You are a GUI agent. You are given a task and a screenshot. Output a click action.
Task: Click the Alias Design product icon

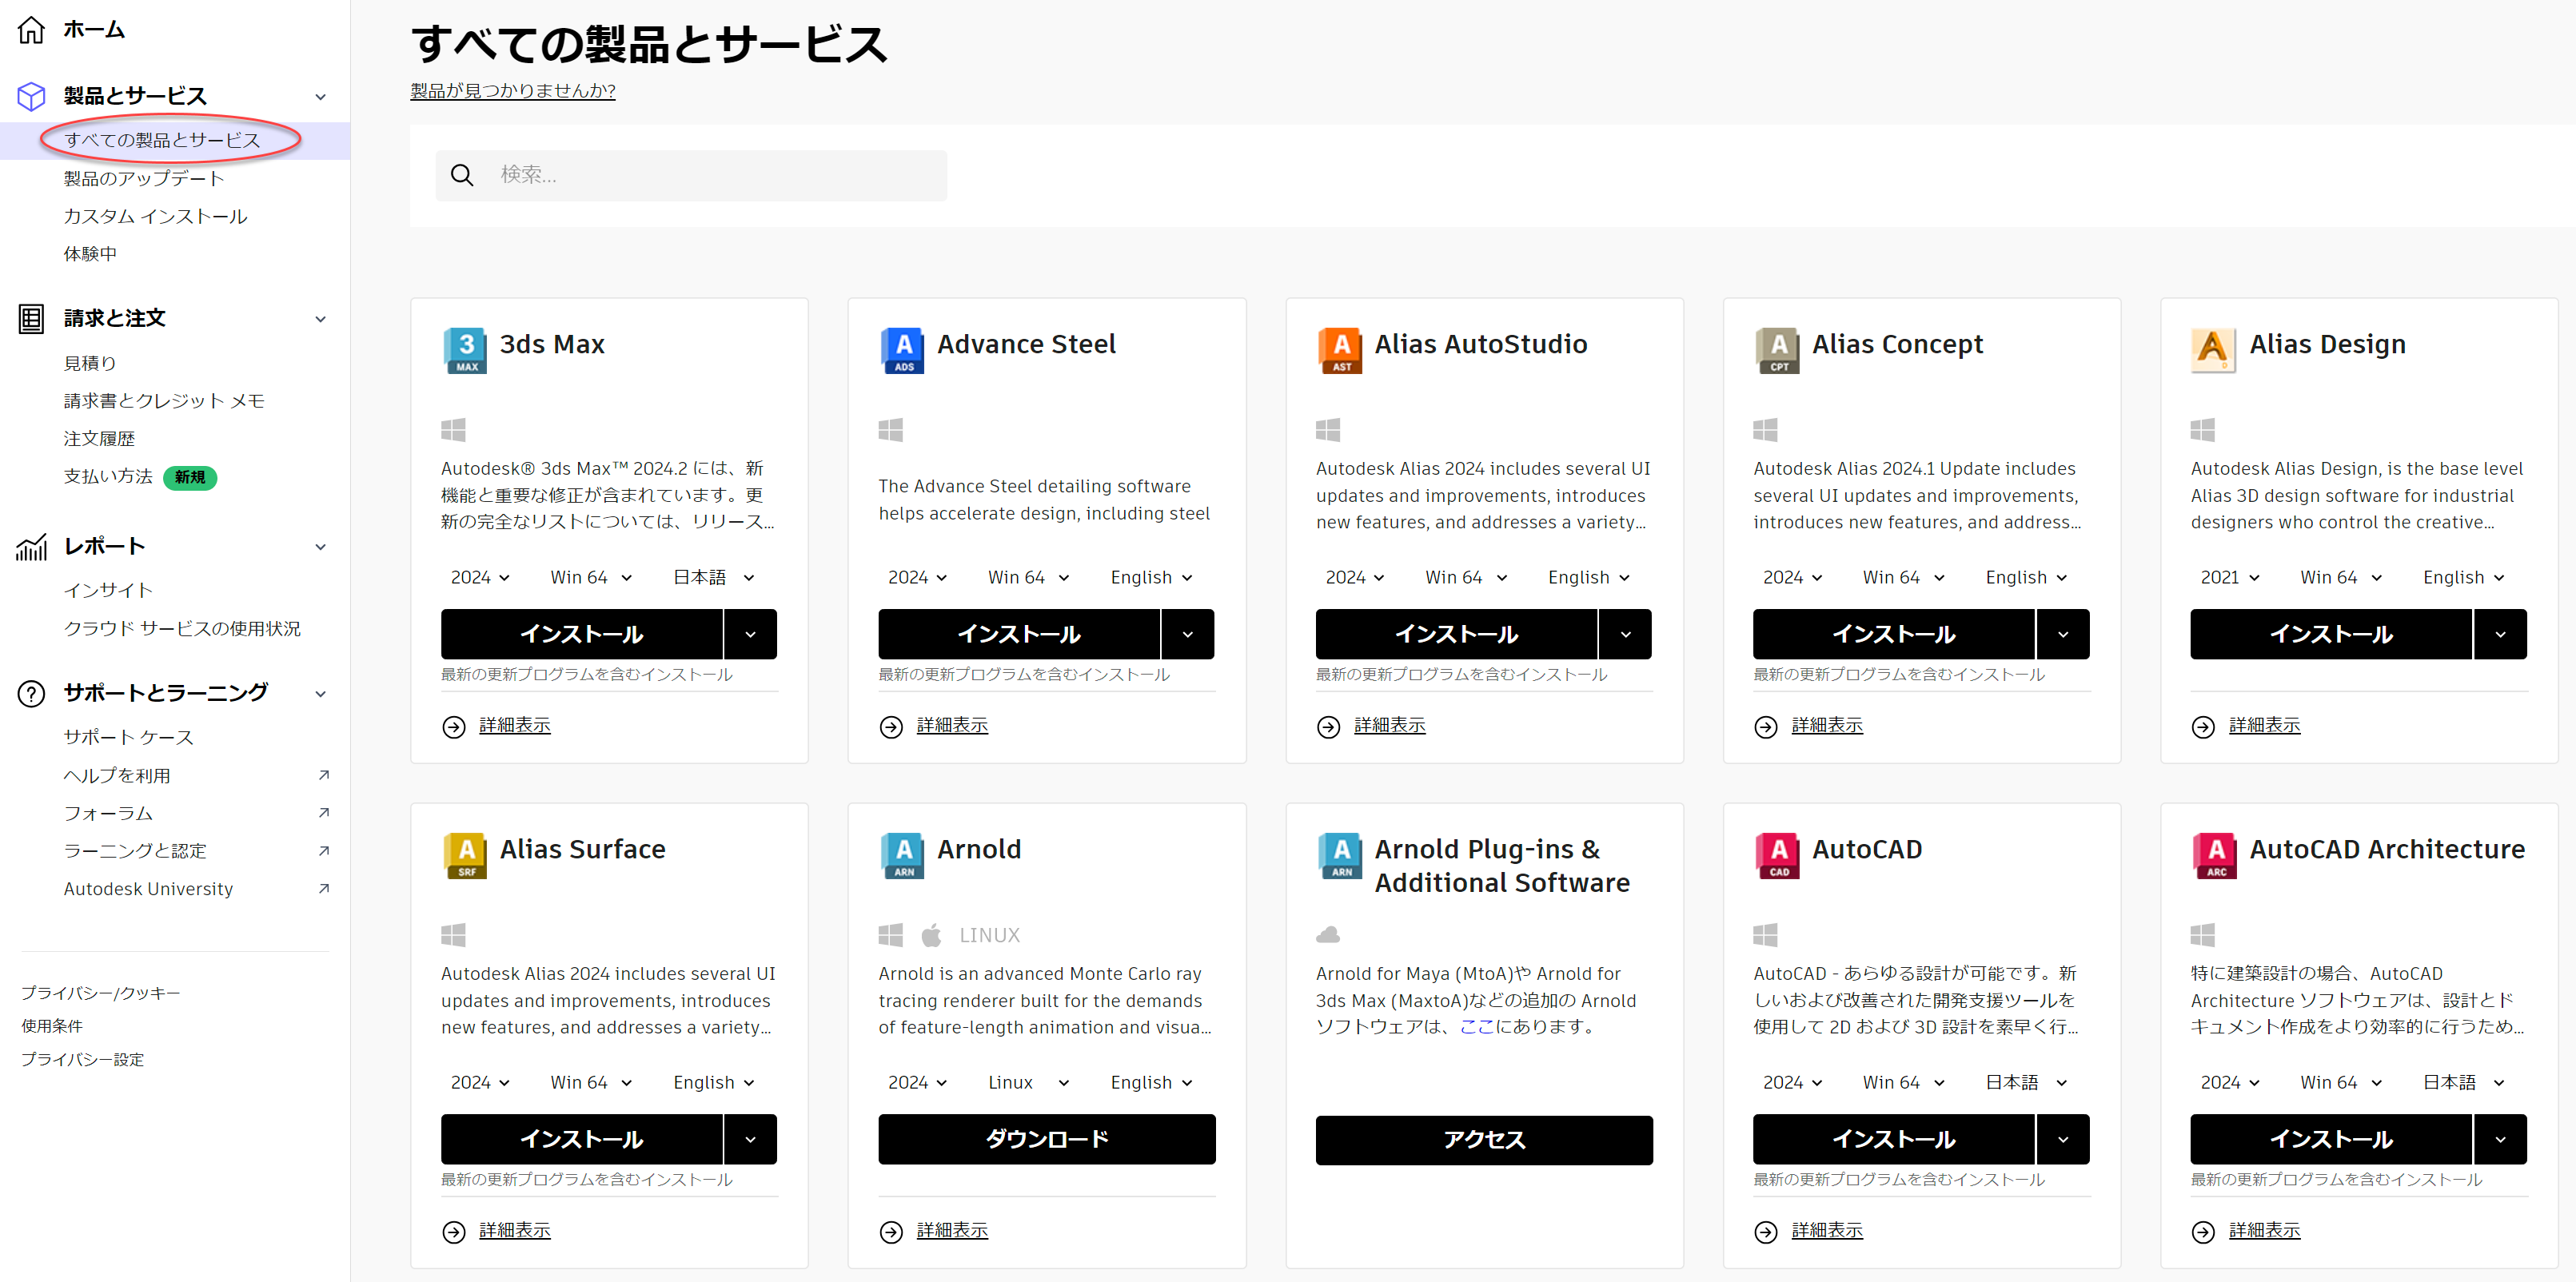click(x=2213, y=351)
